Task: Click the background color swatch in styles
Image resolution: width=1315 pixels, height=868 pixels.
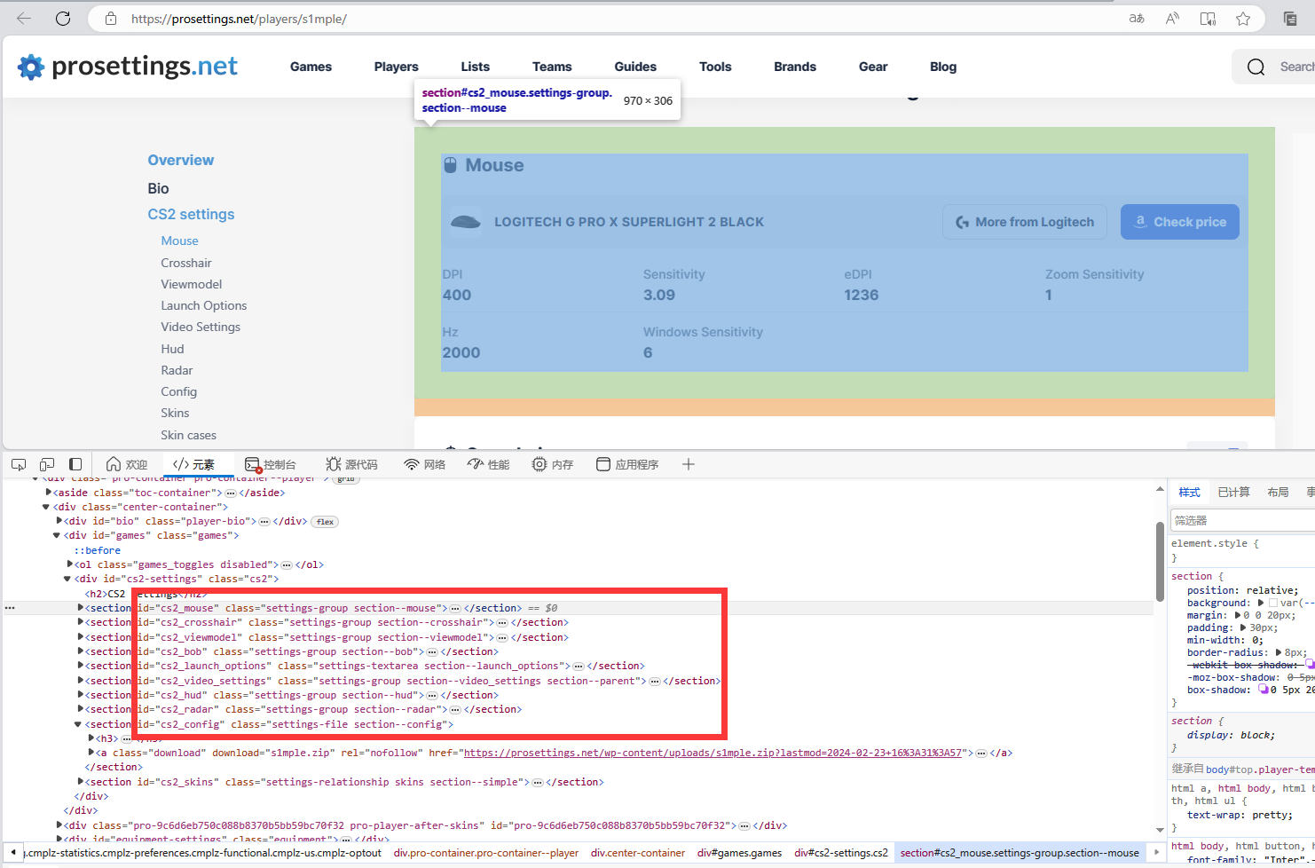Action: pyautogui.click(x=1272, y=603)
